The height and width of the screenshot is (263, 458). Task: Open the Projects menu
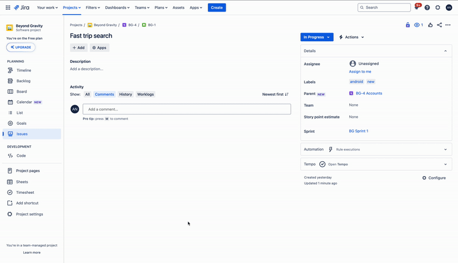click(72, 7)
